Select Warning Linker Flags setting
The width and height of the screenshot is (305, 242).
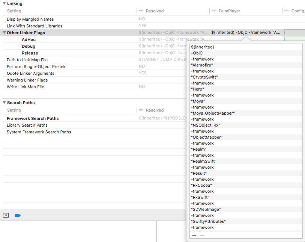(27, 80)
